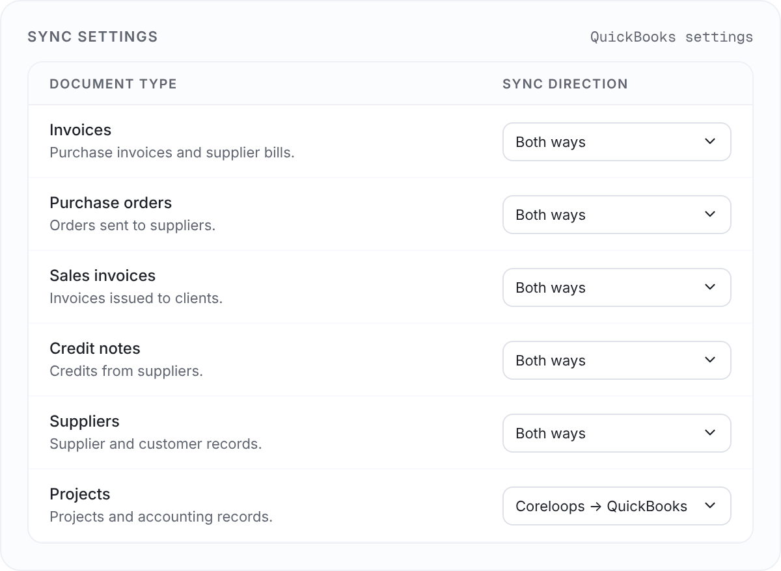Screen dimensions: 781x571
Task: Click 'Purchase invoices and supplier bills.' description
Action: pos(172,153)
